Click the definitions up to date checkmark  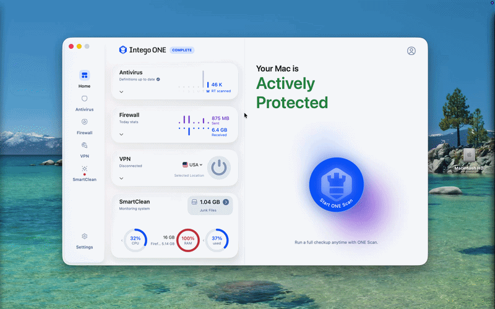(x=158, y=80)
